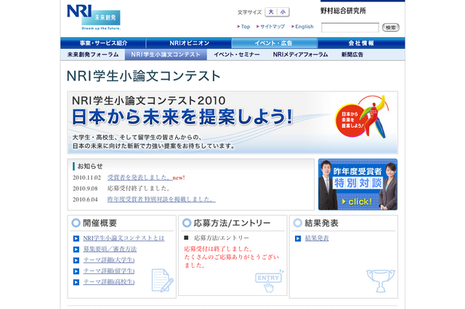The image size is (465, 309).
Task: Set text size to 大 (large)
Action: point(271,12)
